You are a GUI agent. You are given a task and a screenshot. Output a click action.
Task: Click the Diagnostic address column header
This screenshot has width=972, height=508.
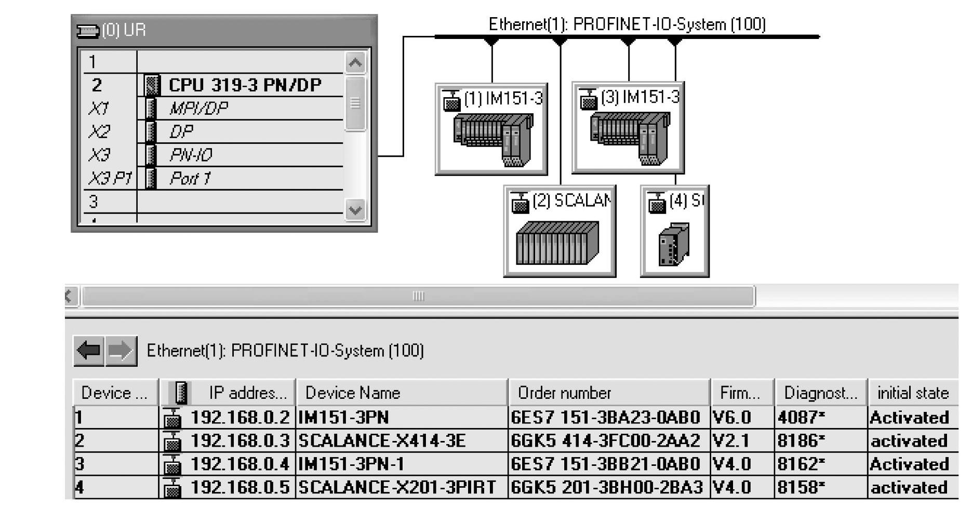click(821, 393)
